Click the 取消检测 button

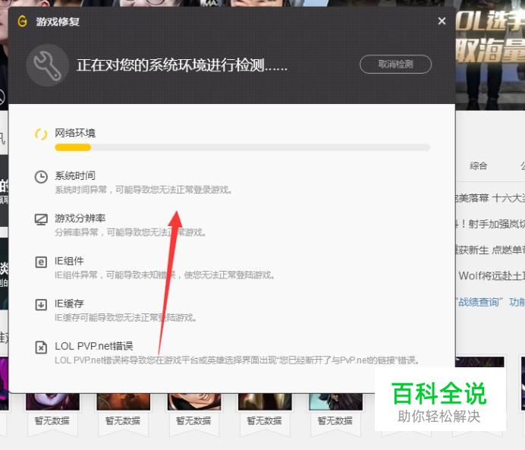click(x=395, y=64)
